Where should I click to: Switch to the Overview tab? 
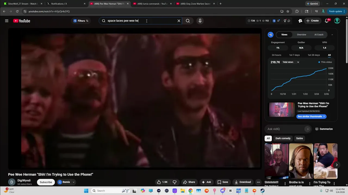click(x=302, y=35)
